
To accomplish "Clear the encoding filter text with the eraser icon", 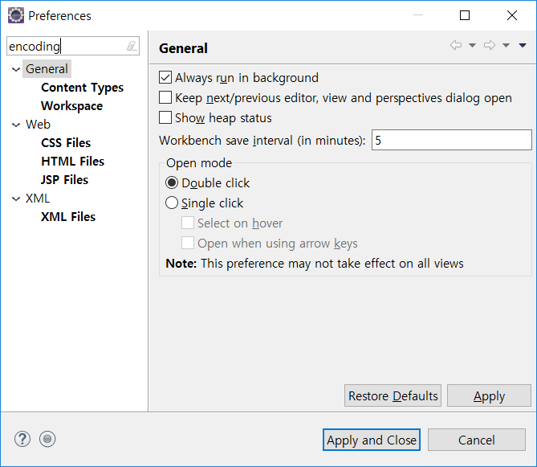I will pyautogui.click(x=132, y=46).
